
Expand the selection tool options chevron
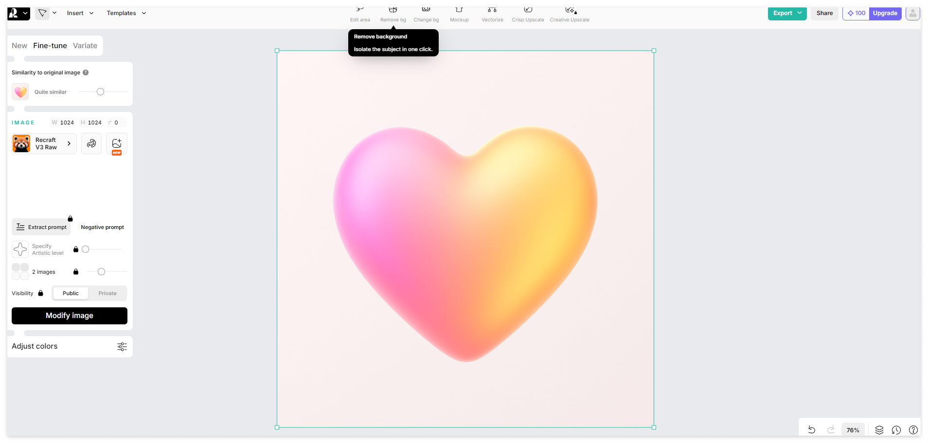[x=54, y=13]
